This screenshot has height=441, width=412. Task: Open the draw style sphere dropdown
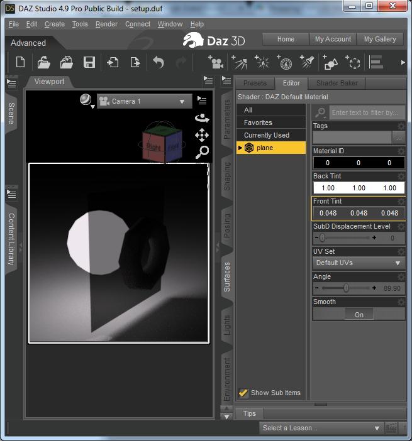(x=87, y=101)
